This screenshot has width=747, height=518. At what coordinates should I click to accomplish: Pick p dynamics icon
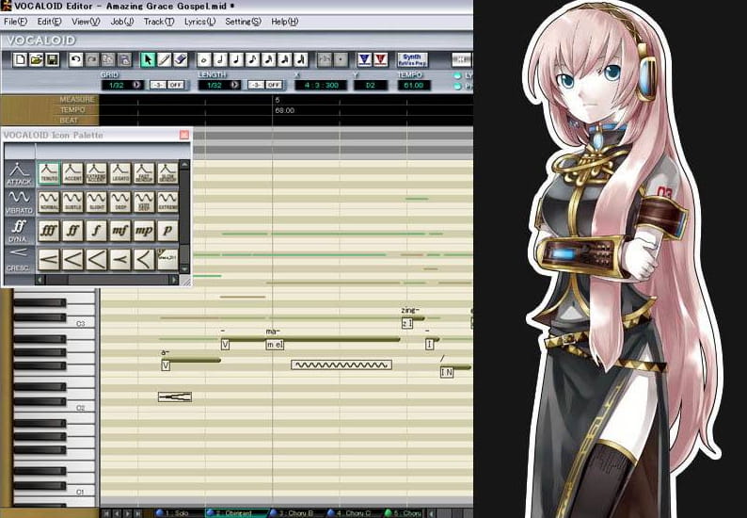point(167,231)
